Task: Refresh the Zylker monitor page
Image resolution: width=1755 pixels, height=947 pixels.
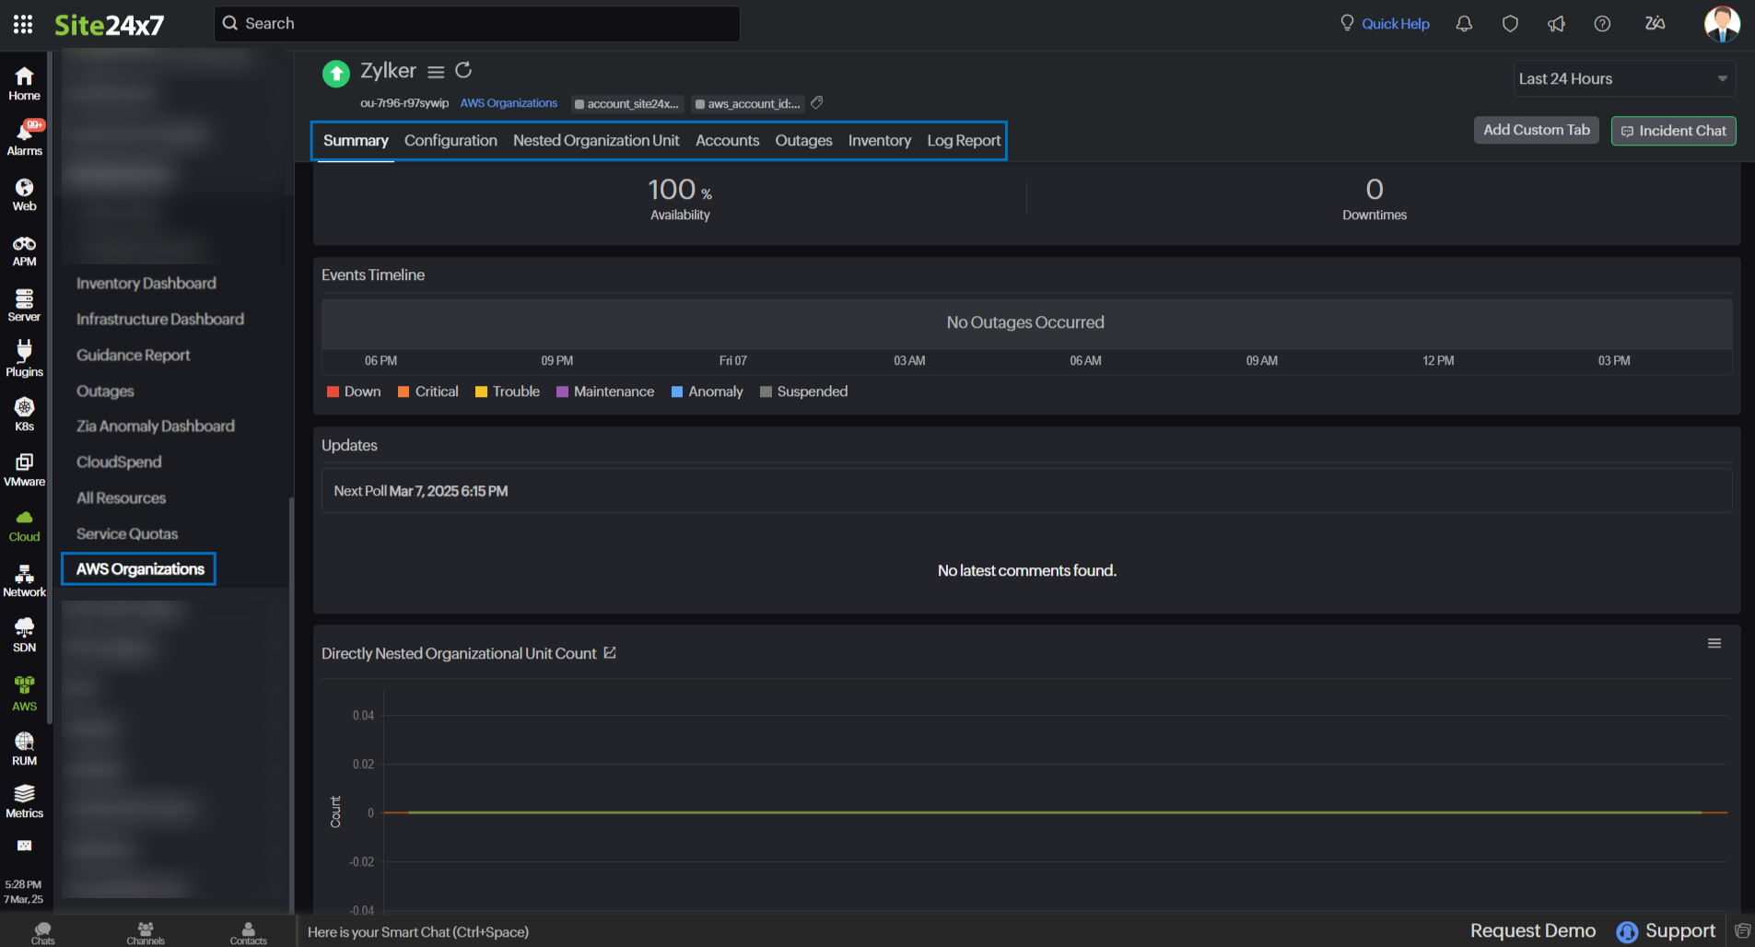Action: point(463,70)
